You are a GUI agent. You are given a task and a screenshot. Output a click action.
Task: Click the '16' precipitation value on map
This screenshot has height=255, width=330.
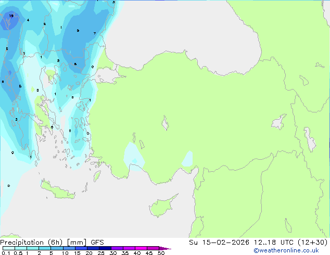pyautogui.click(x=11, y=16)
